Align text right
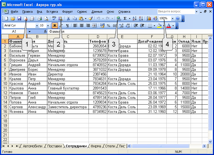 88,26
